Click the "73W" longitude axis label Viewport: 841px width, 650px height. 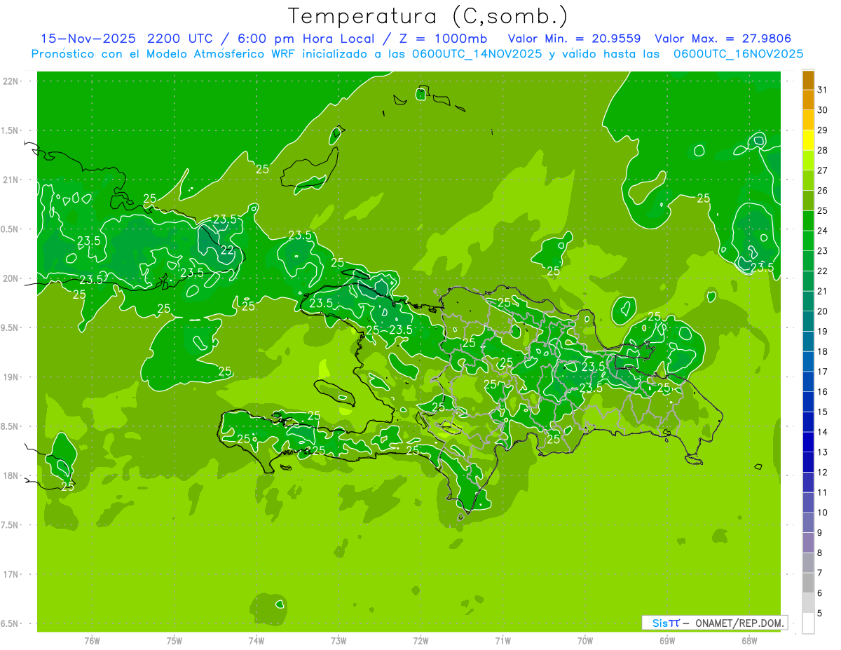339,640
